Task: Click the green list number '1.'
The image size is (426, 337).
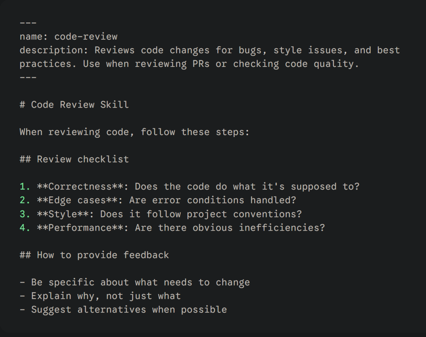Action: (x=25, y=187)
